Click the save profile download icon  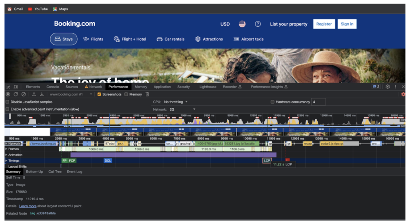[42, 94]
